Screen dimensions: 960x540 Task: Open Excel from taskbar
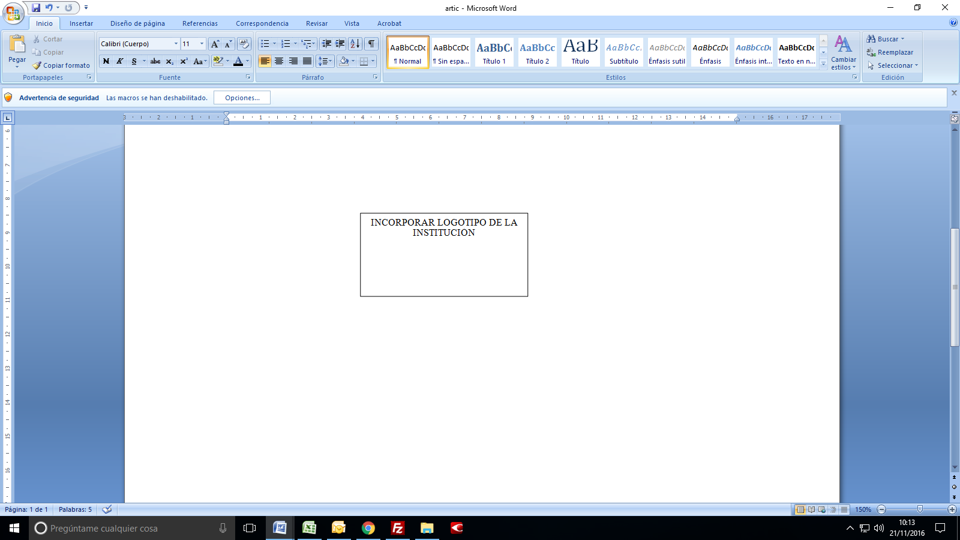[309, 528]
